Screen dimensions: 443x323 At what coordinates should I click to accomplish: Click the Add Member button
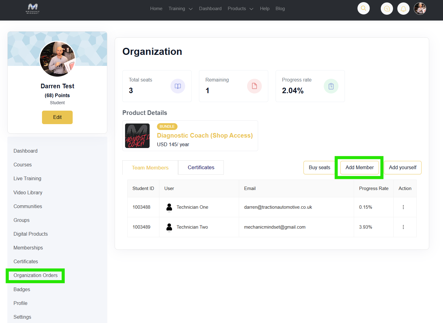[x=359, y=167]
